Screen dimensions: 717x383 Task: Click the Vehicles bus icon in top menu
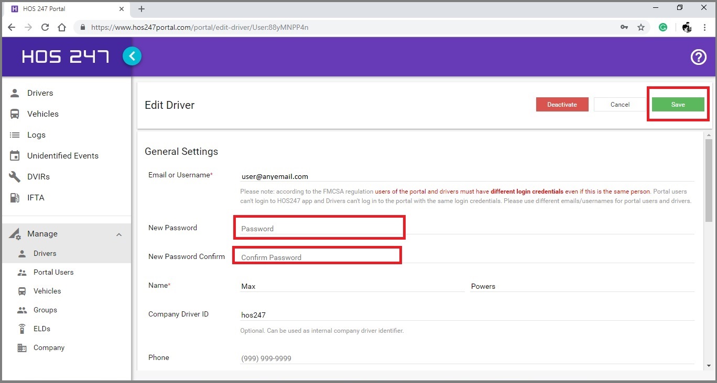pos(15,114)
